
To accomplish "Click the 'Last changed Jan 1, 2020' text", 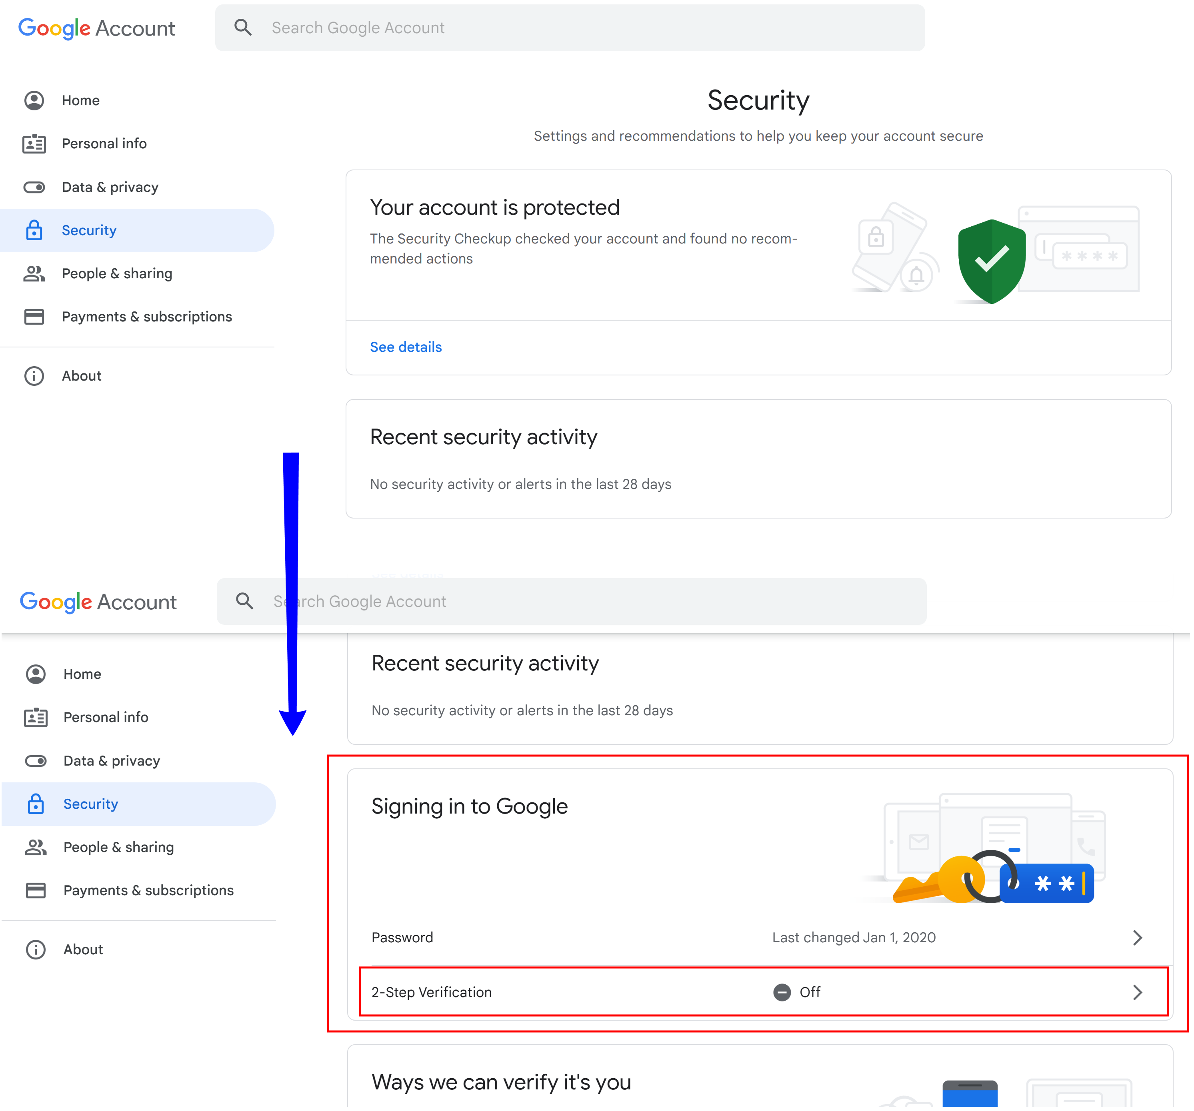I will click(854, 937).
